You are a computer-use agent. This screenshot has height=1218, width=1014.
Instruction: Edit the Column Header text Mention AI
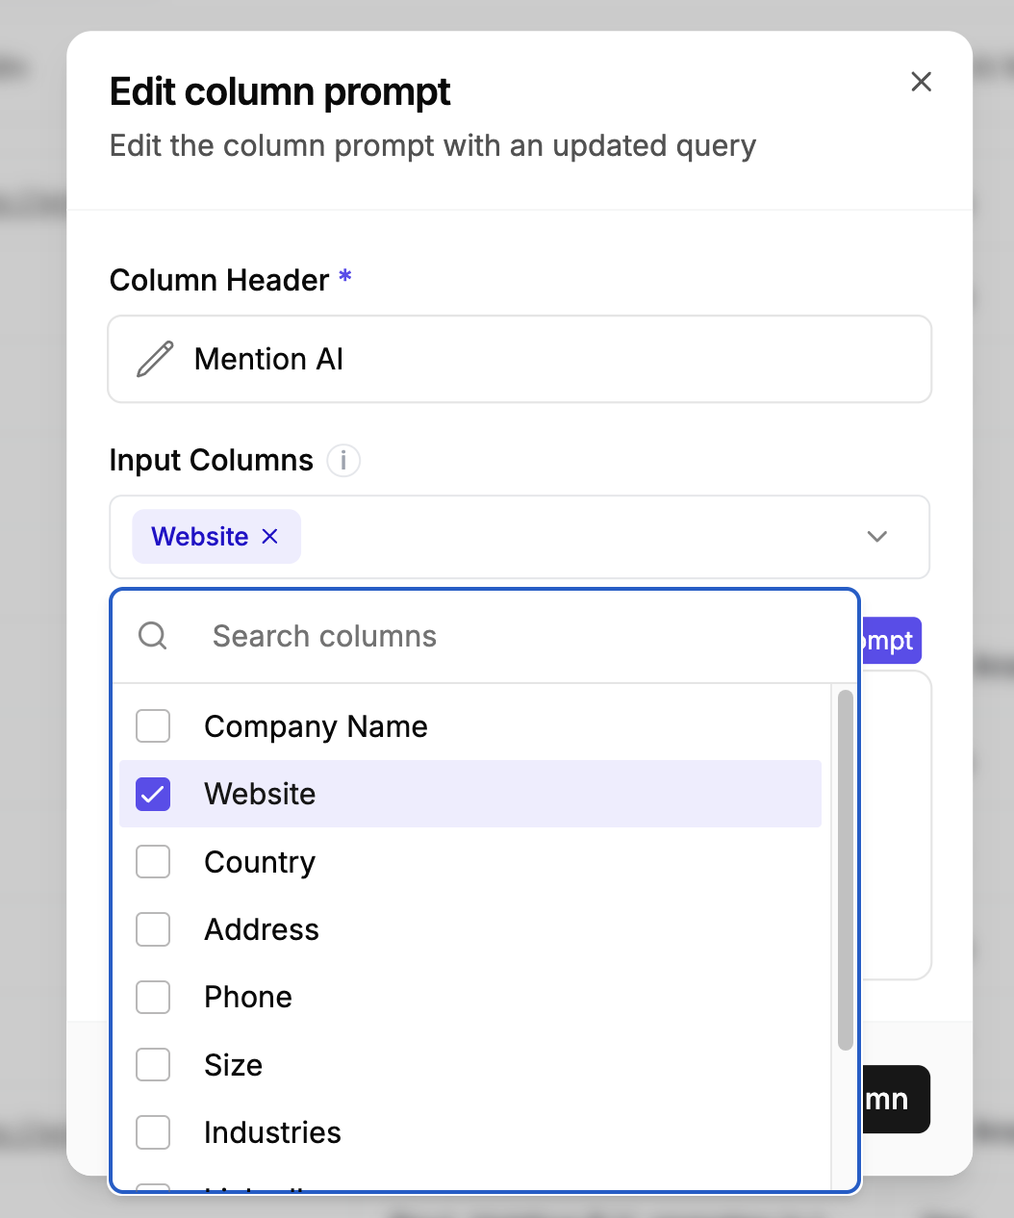tap(269, 359)
